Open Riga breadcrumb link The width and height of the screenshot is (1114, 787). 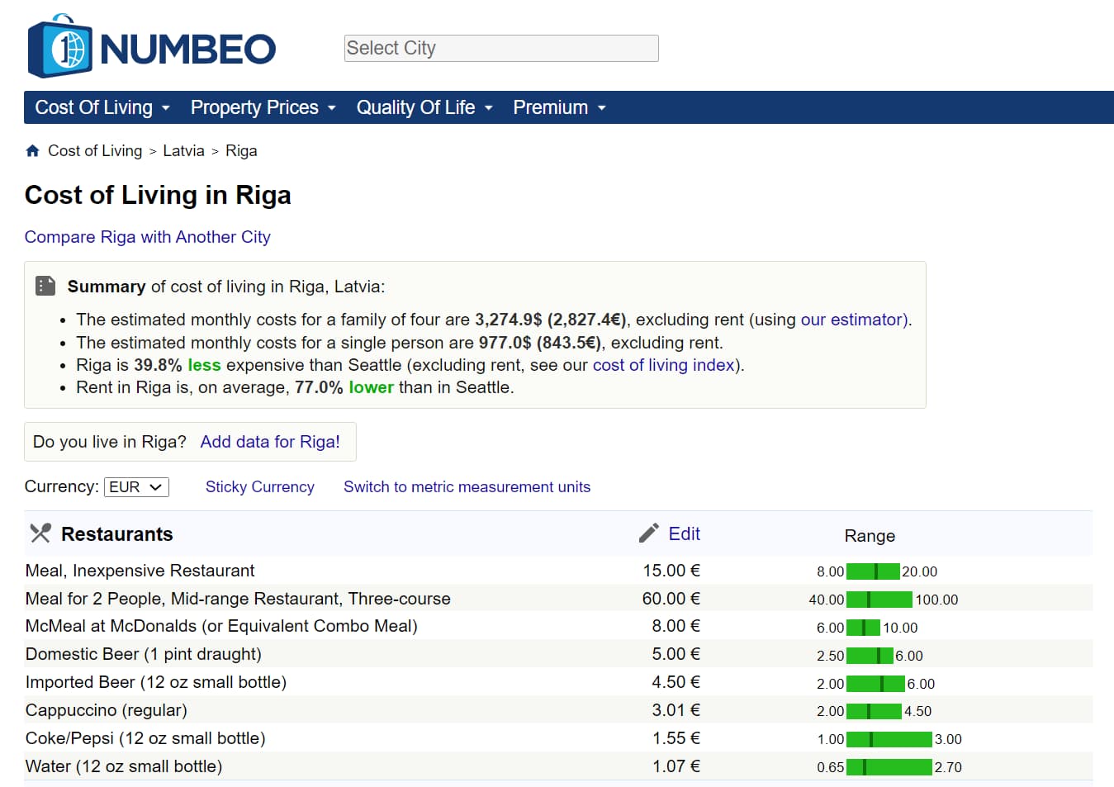coord(241,150)
